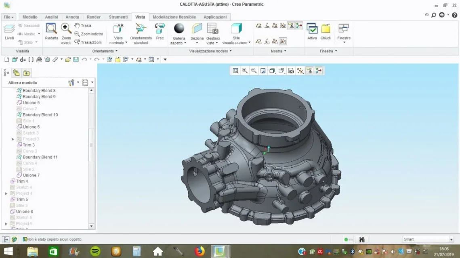
Task: Select Trim 4 in model tree
Action: point(22,181)
